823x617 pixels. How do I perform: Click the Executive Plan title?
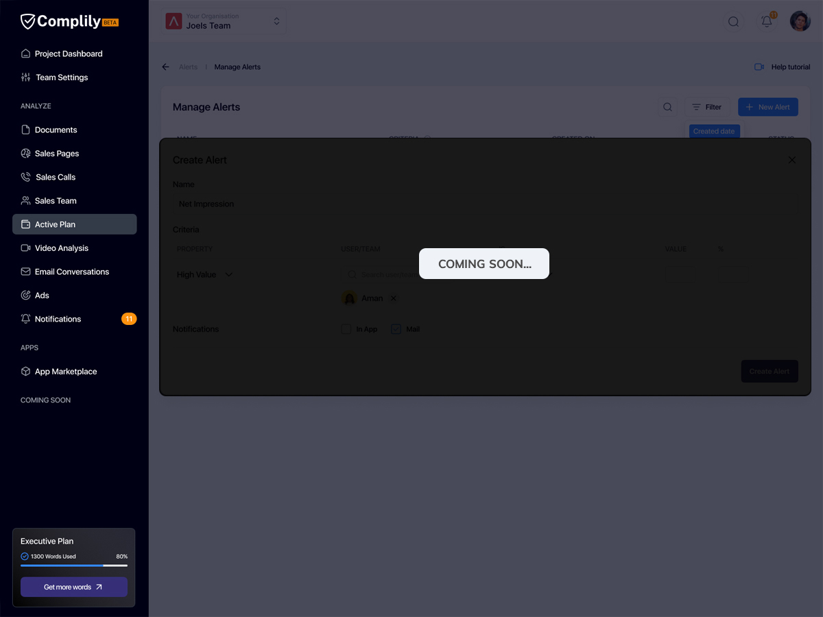click(x=47, y=541)
